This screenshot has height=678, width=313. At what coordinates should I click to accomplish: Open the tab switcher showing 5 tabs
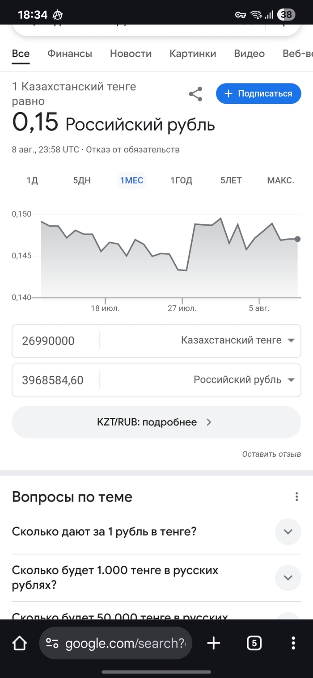254,643
